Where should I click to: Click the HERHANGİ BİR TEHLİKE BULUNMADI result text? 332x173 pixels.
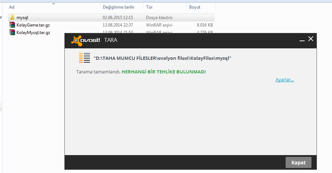[164, 72]
